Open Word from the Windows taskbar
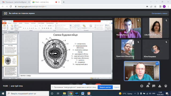The image size is (171, 96). click(83, 93)
